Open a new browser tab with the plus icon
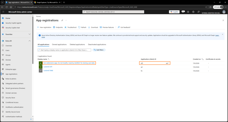 point(64,2)
